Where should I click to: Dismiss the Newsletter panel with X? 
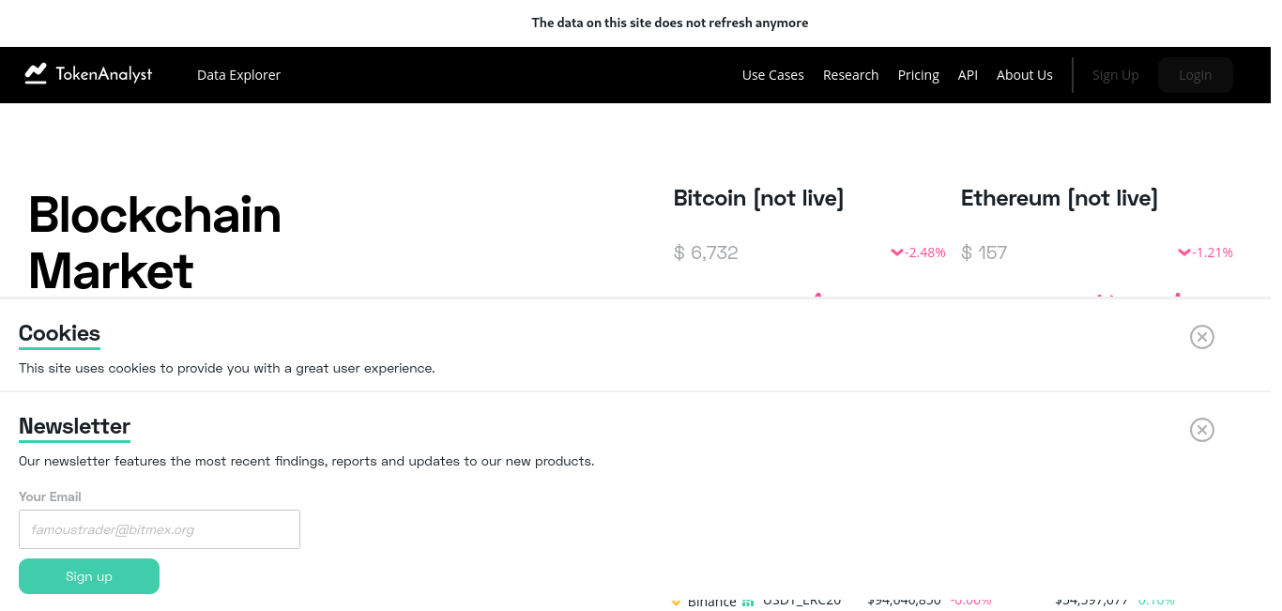(x=1201, y=430)
